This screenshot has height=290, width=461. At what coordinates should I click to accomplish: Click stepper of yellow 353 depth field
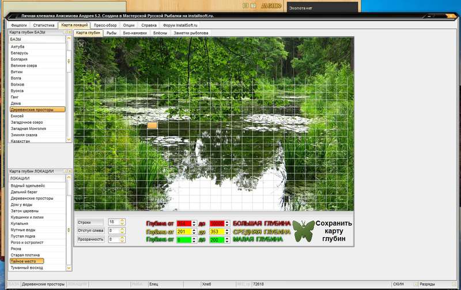(x=227, y=231)
